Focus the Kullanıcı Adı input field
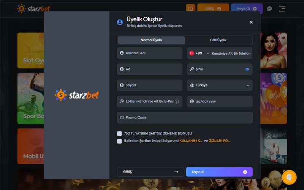Viewport: 304px width, 190px height. (x=150, y=53)
